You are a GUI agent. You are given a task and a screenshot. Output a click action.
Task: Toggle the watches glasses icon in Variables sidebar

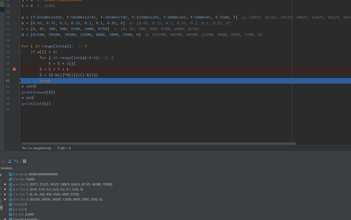(x=1, y=207)
